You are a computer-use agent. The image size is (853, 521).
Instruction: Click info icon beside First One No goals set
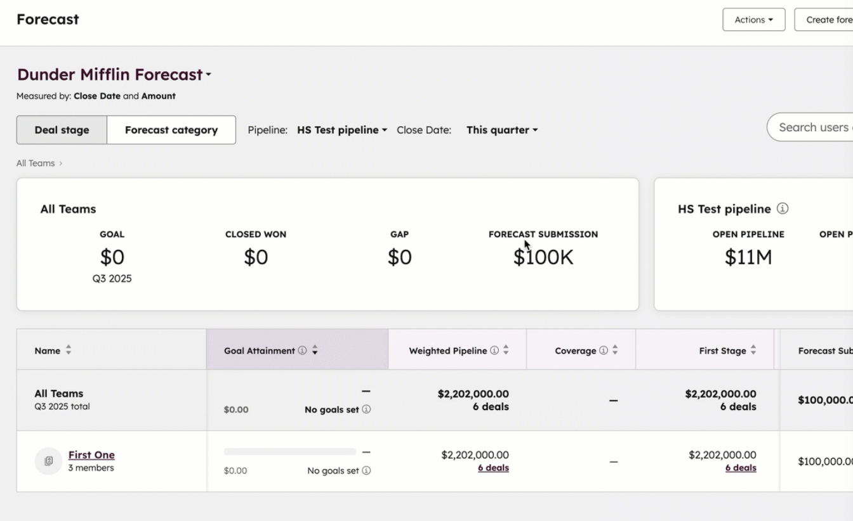coord(366,470)
